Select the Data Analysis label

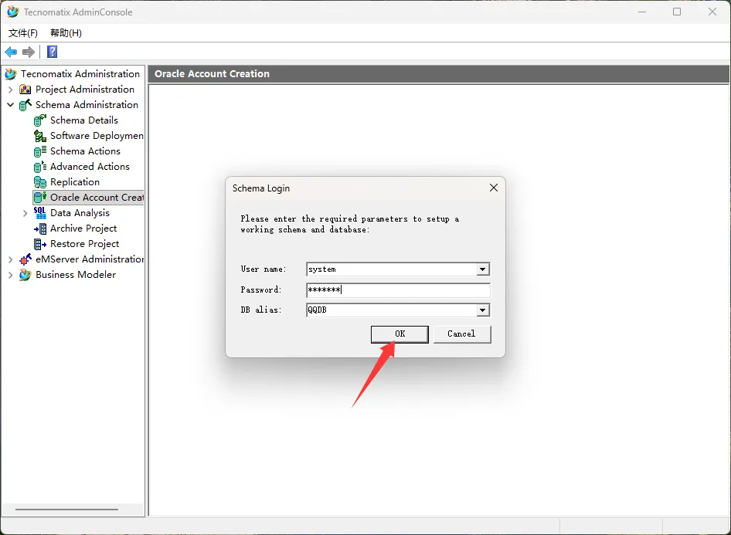pyautogui.click(x=80, y=213)
